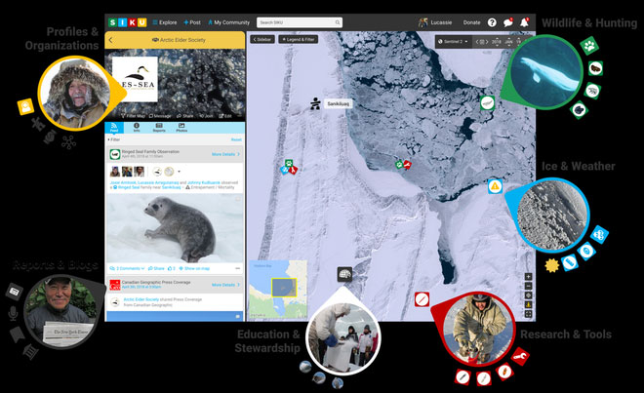Click the Sanikiluaq inukshuk map marker
644x393 pixels.
tap(315, 103)
